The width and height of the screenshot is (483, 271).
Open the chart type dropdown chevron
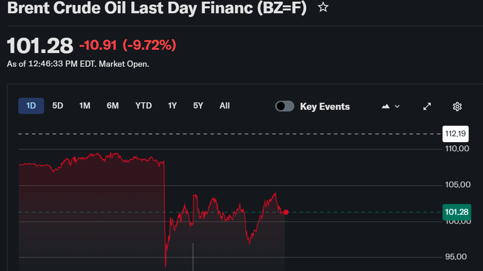397,106
